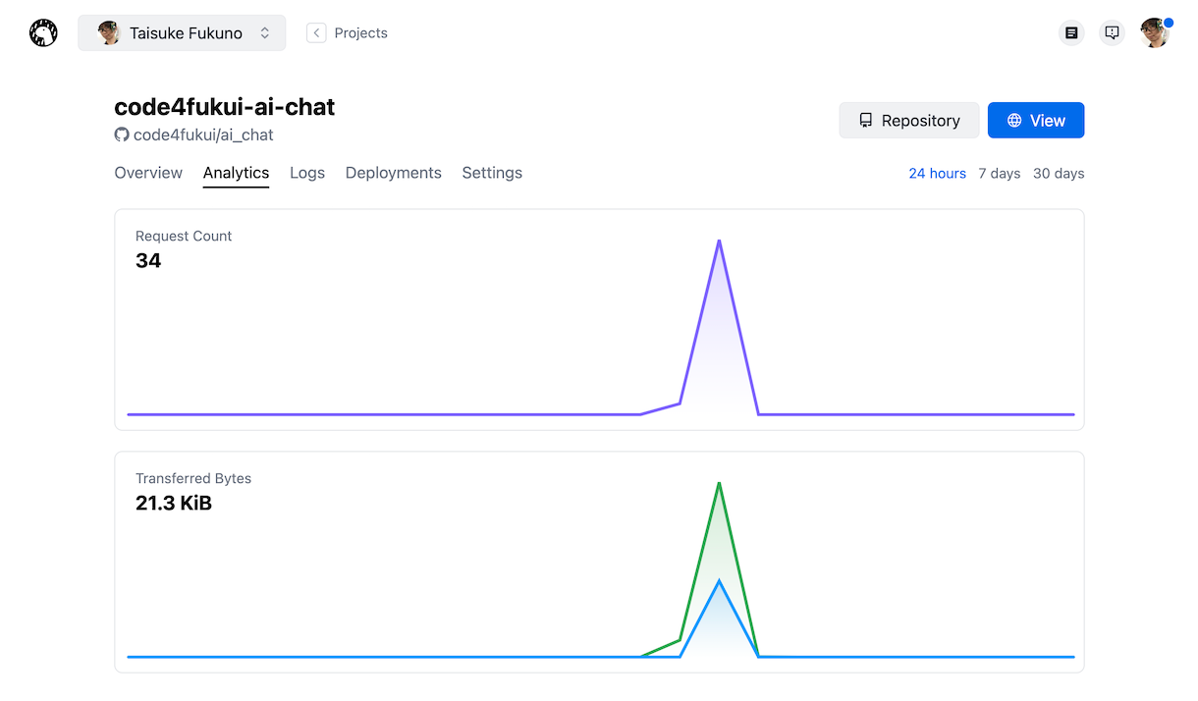Select the 7 days analytics range
The height and width of the screenshot is (701, 1198).
999,173
